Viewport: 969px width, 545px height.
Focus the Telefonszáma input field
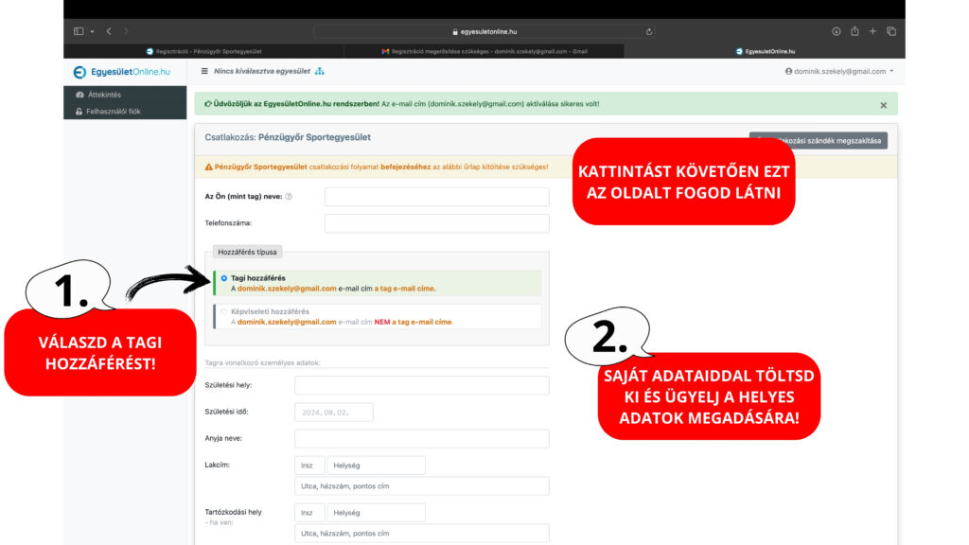[437, 223]
